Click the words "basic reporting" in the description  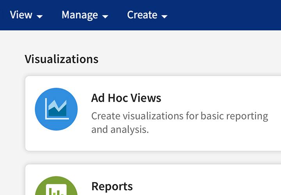(235, 116)
